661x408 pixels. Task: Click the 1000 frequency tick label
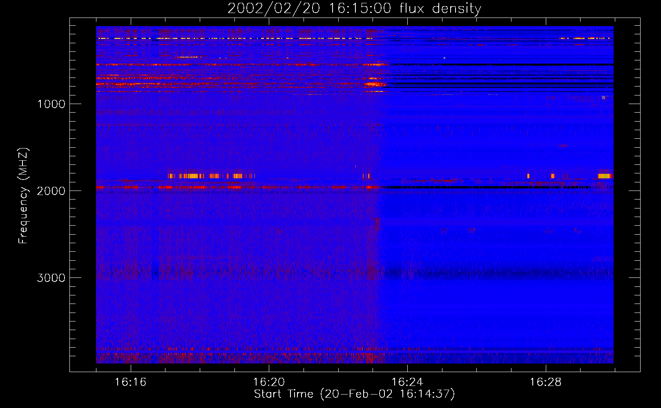click(51, 104)
